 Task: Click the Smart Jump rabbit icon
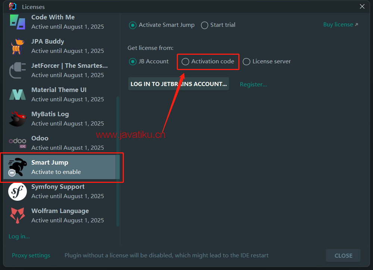18,167
